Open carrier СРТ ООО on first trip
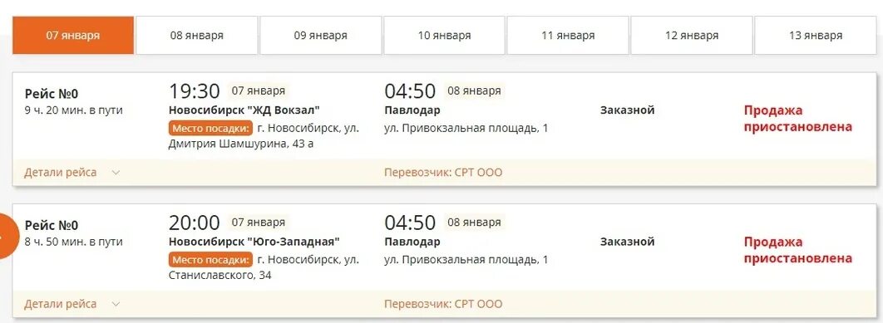The height and width of the screenshot is (323, 883). (443, 173)
